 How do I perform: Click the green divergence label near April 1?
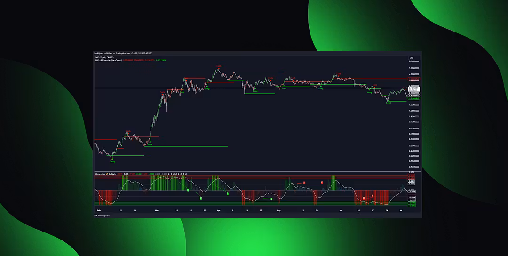(227, 193)
